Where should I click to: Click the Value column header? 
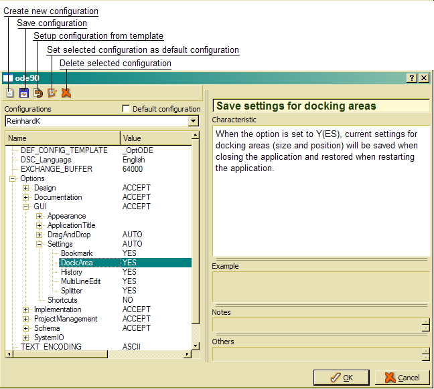154,138
